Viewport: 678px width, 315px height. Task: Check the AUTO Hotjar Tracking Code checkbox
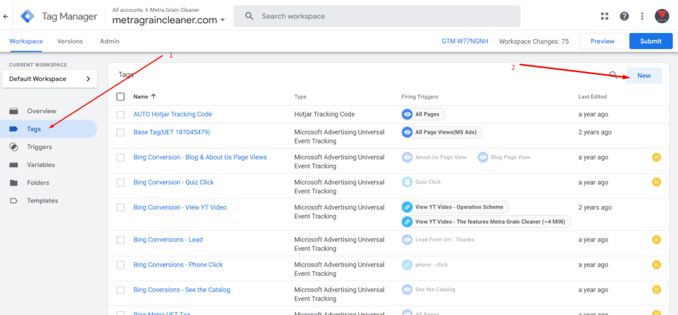121,114
